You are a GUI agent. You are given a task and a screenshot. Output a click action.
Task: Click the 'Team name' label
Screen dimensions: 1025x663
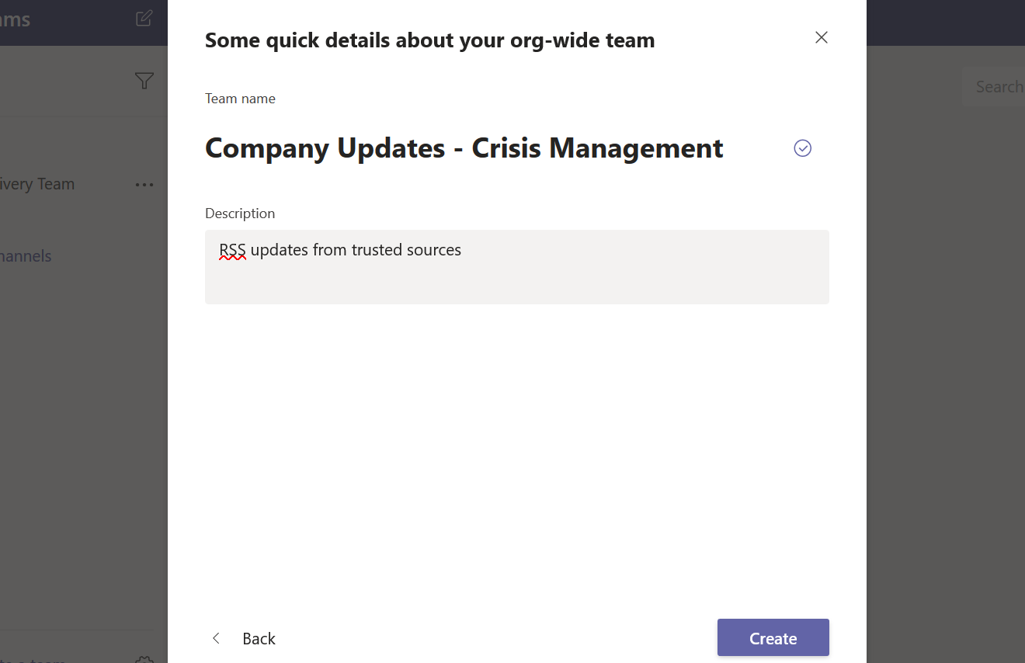[x=240, y=99]
